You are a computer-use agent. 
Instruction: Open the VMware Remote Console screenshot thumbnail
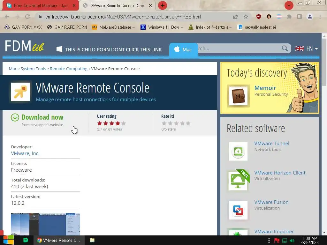pos(45,224)
